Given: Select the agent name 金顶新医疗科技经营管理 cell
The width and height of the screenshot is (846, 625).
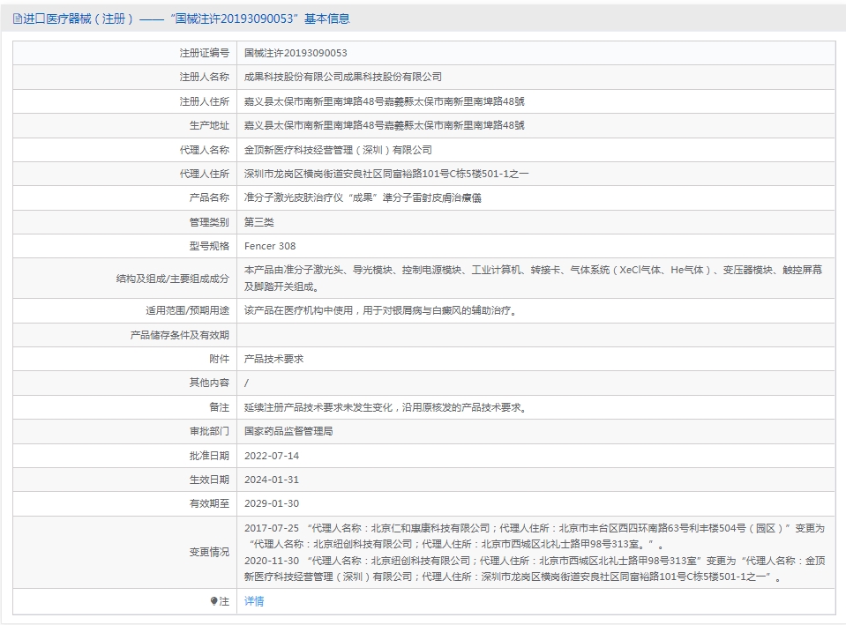Looking at the screenshot, I should tap(338, 150).
